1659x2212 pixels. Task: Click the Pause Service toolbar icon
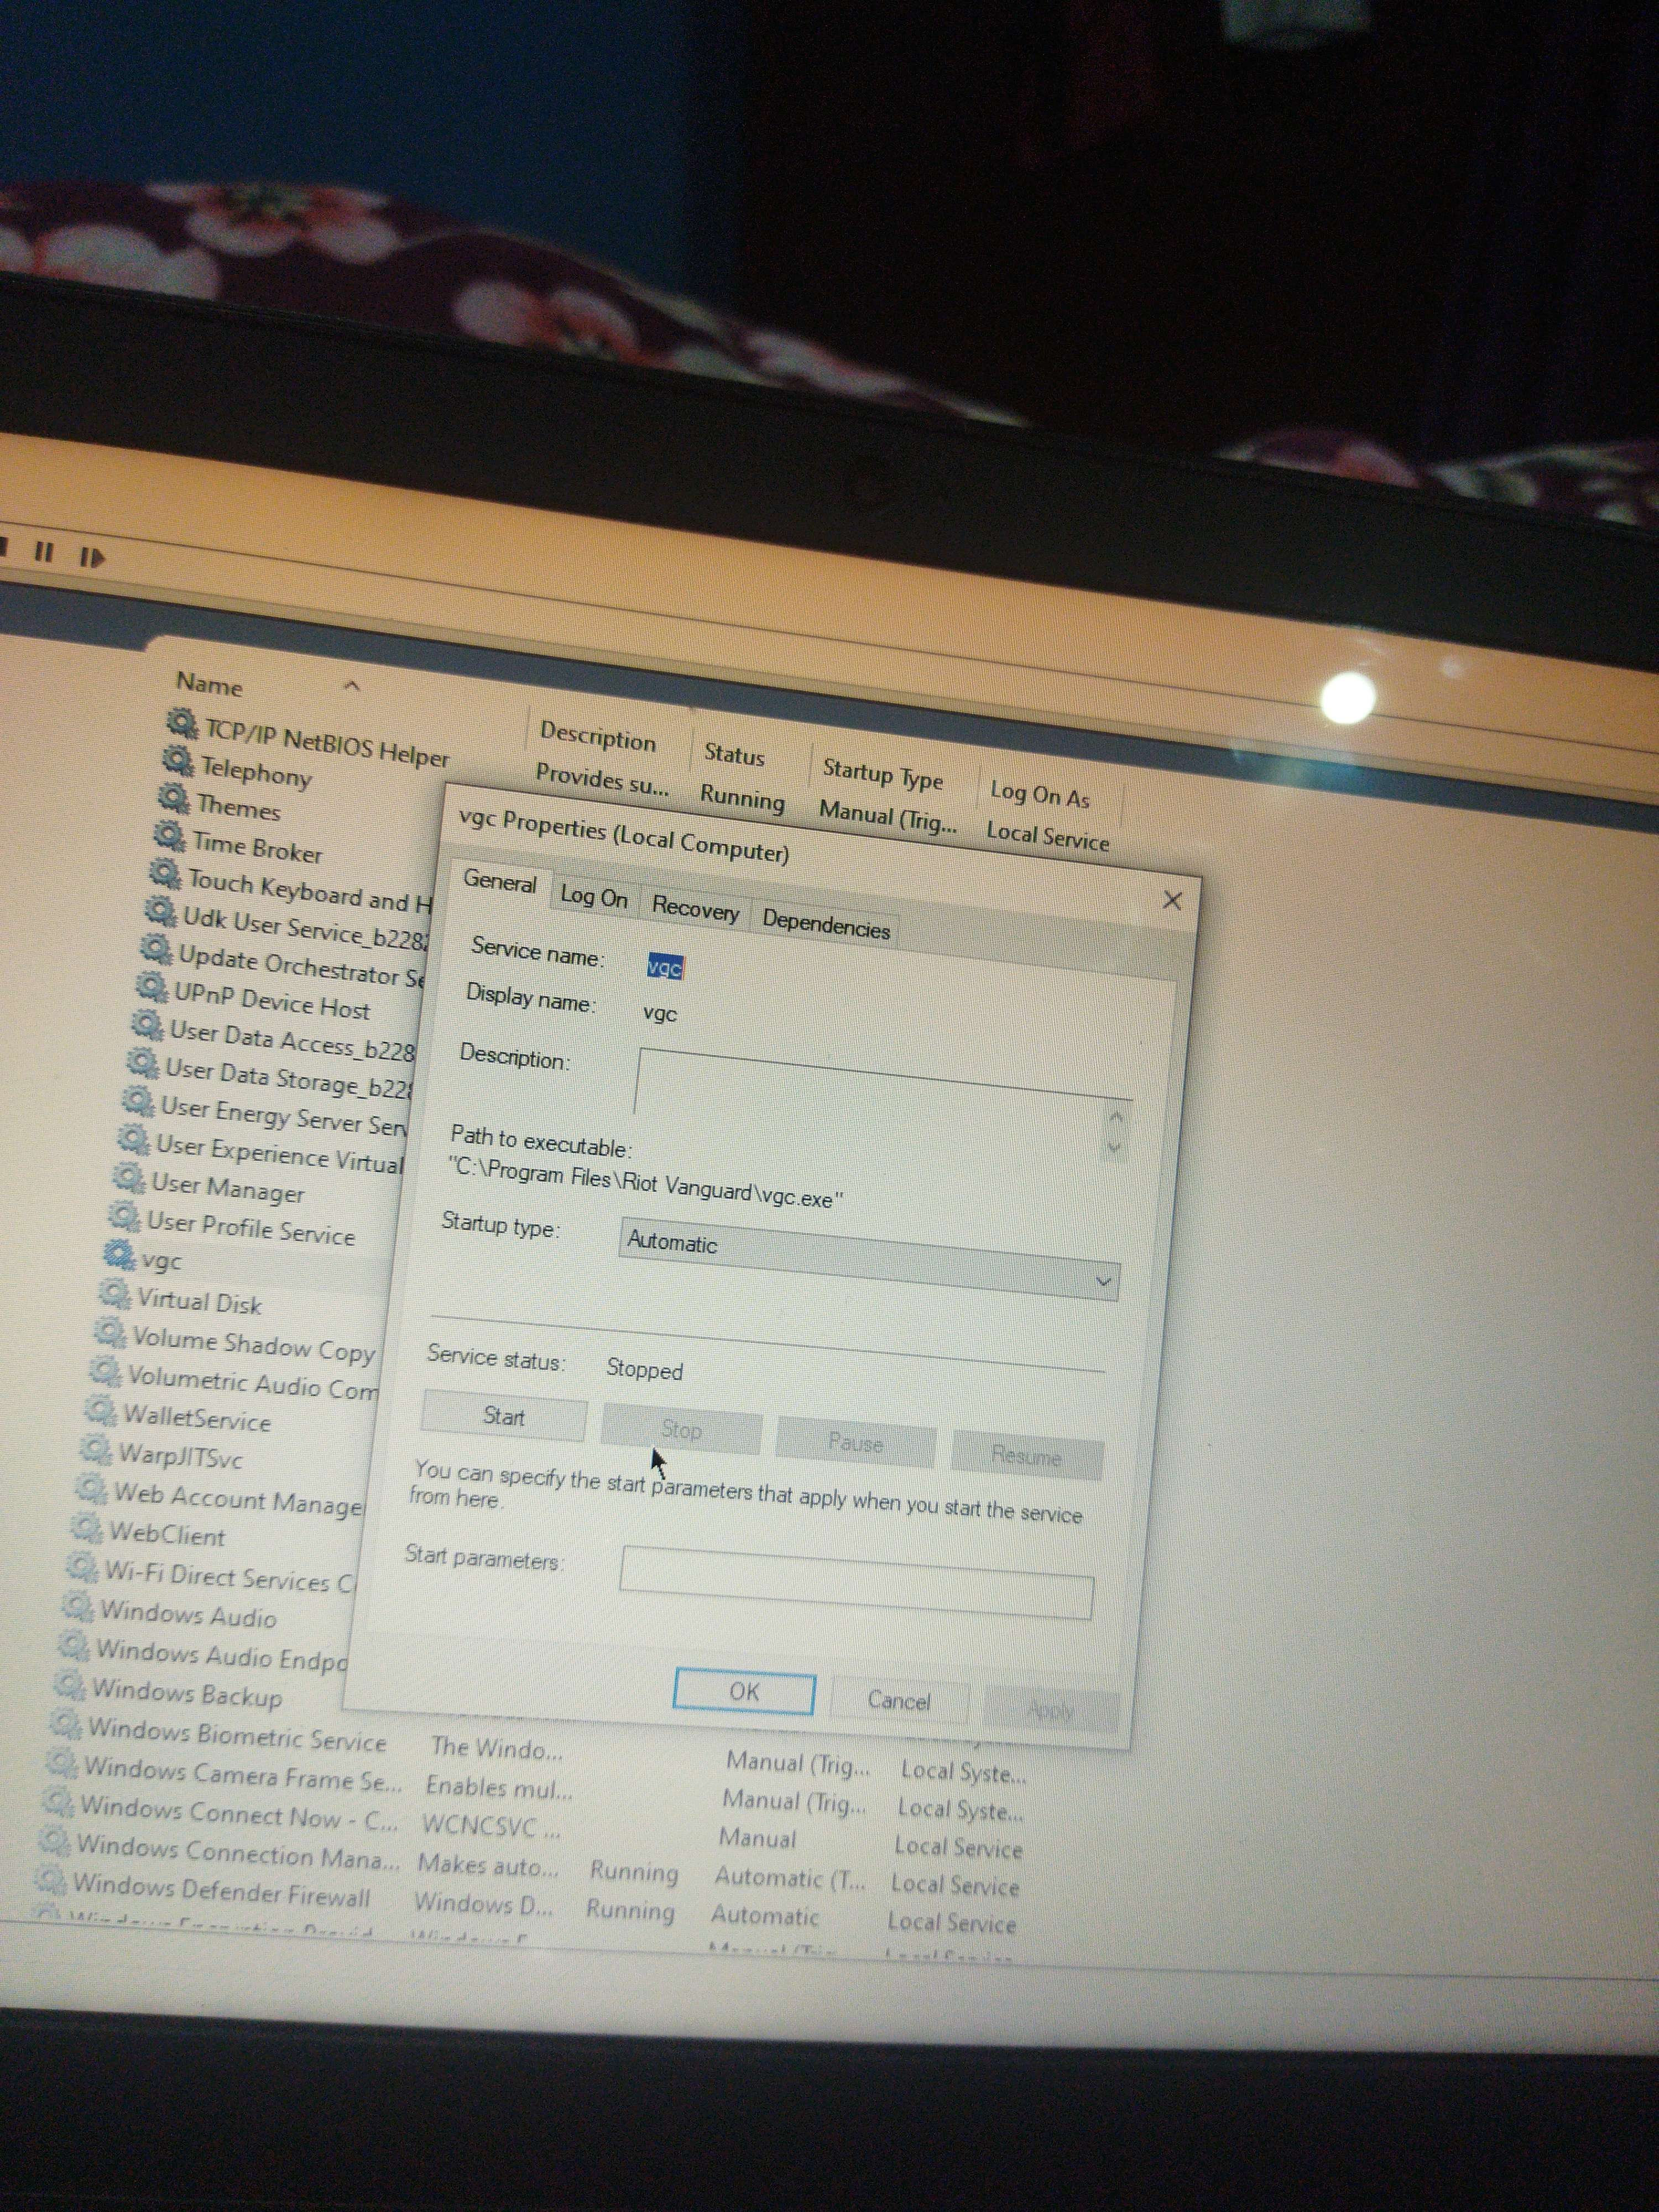click(44, 552)
